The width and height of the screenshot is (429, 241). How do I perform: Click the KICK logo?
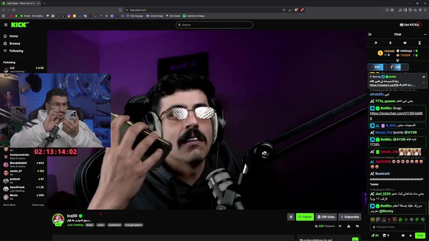point(20,25)
